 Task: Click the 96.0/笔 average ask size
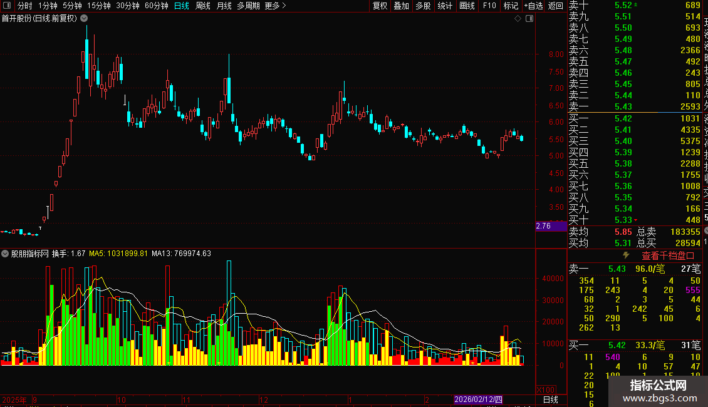click(x=650, y=269)
